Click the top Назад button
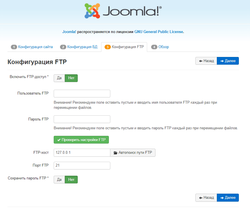The width and height of the screenshot is (250, 217). (x=206, y=61)
